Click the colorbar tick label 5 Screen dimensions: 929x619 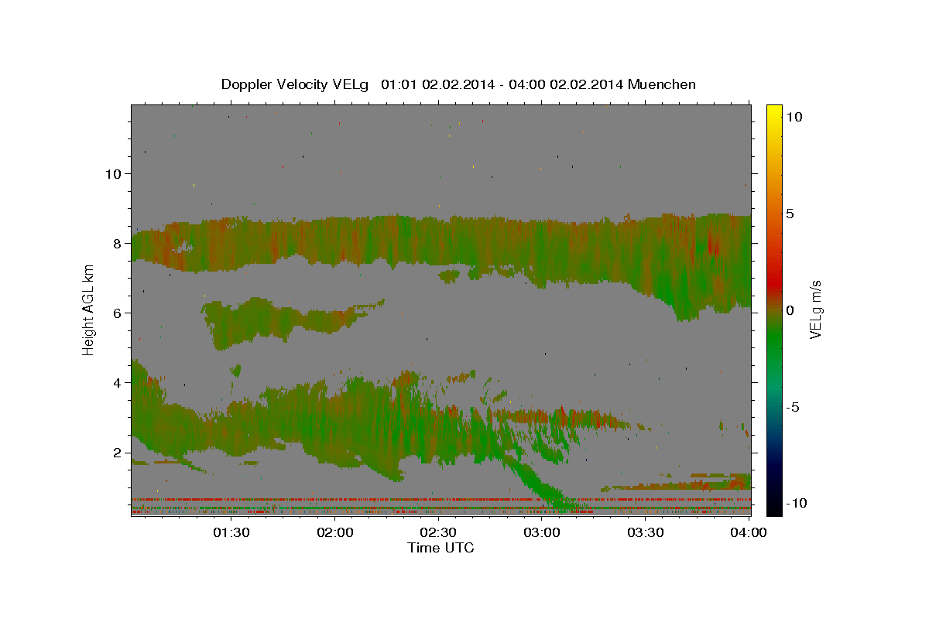pos(790,214)
